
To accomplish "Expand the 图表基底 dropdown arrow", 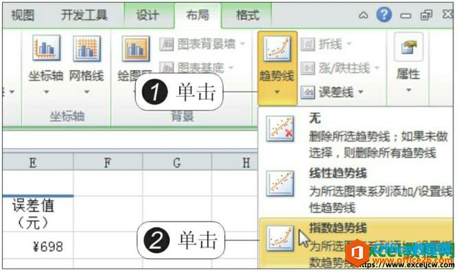I will 231,68.
